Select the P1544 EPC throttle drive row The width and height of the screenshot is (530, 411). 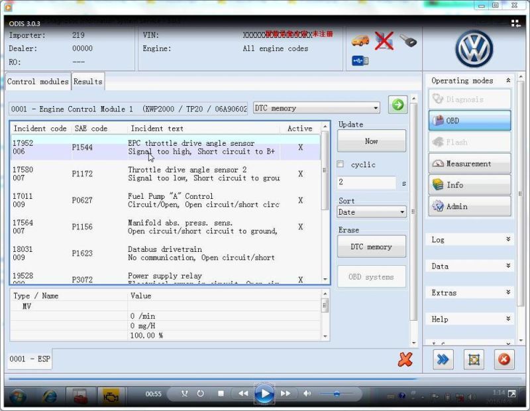(x=165, y=147)
